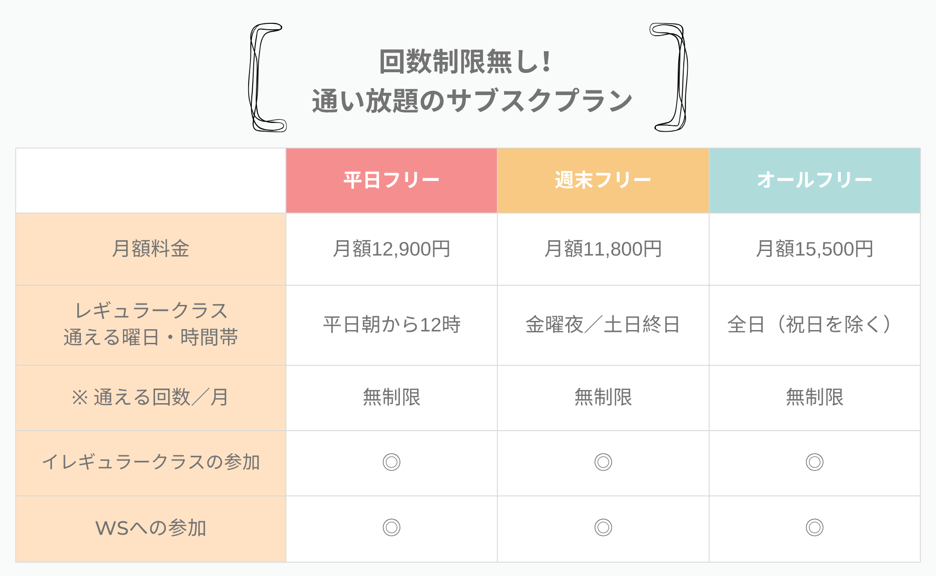The width and height of the screenshot is (936, 576).
Task: Click the 月額料金 row label
Action: 151,249
